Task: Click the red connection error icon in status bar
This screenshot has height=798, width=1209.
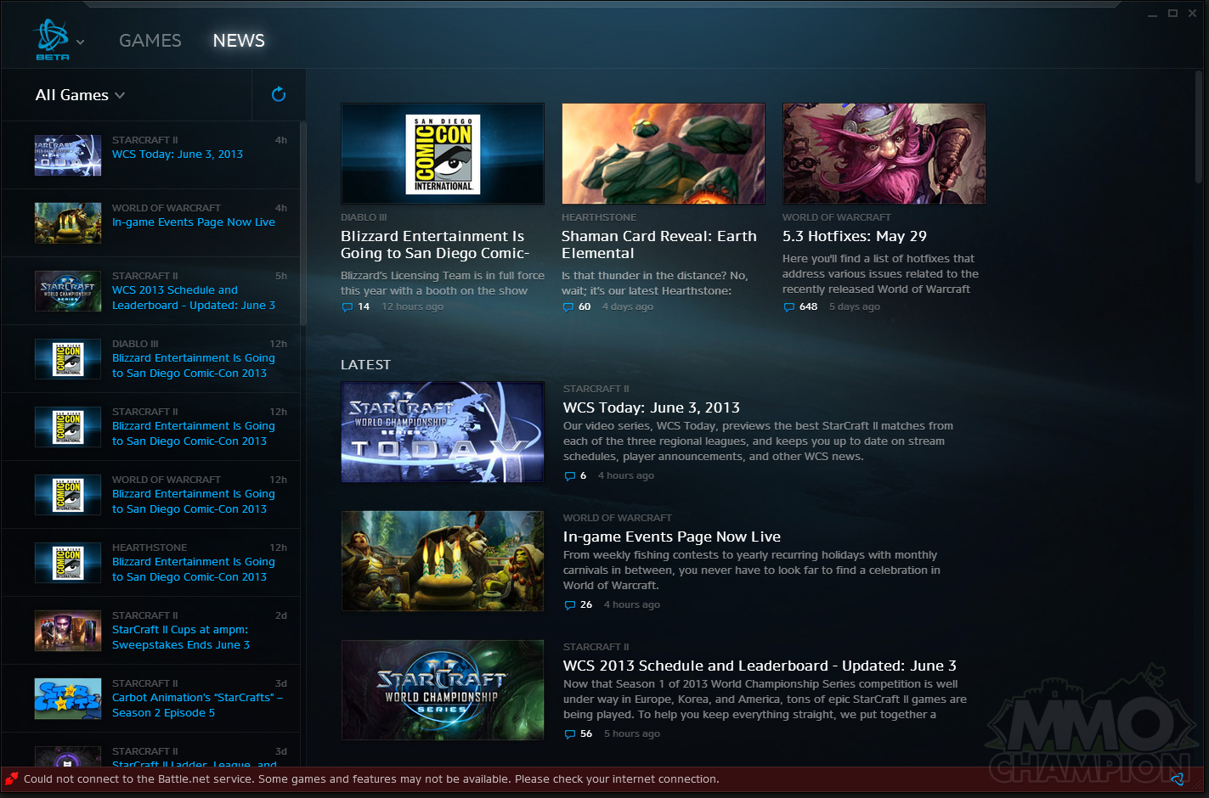Action: [x=11, y=778]
